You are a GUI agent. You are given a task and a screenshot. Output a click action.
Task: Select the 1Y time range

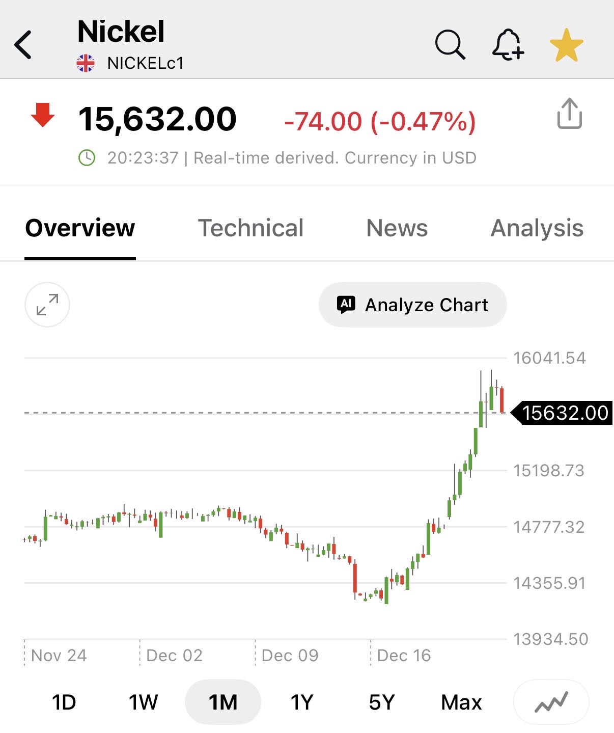click(301, 702)
